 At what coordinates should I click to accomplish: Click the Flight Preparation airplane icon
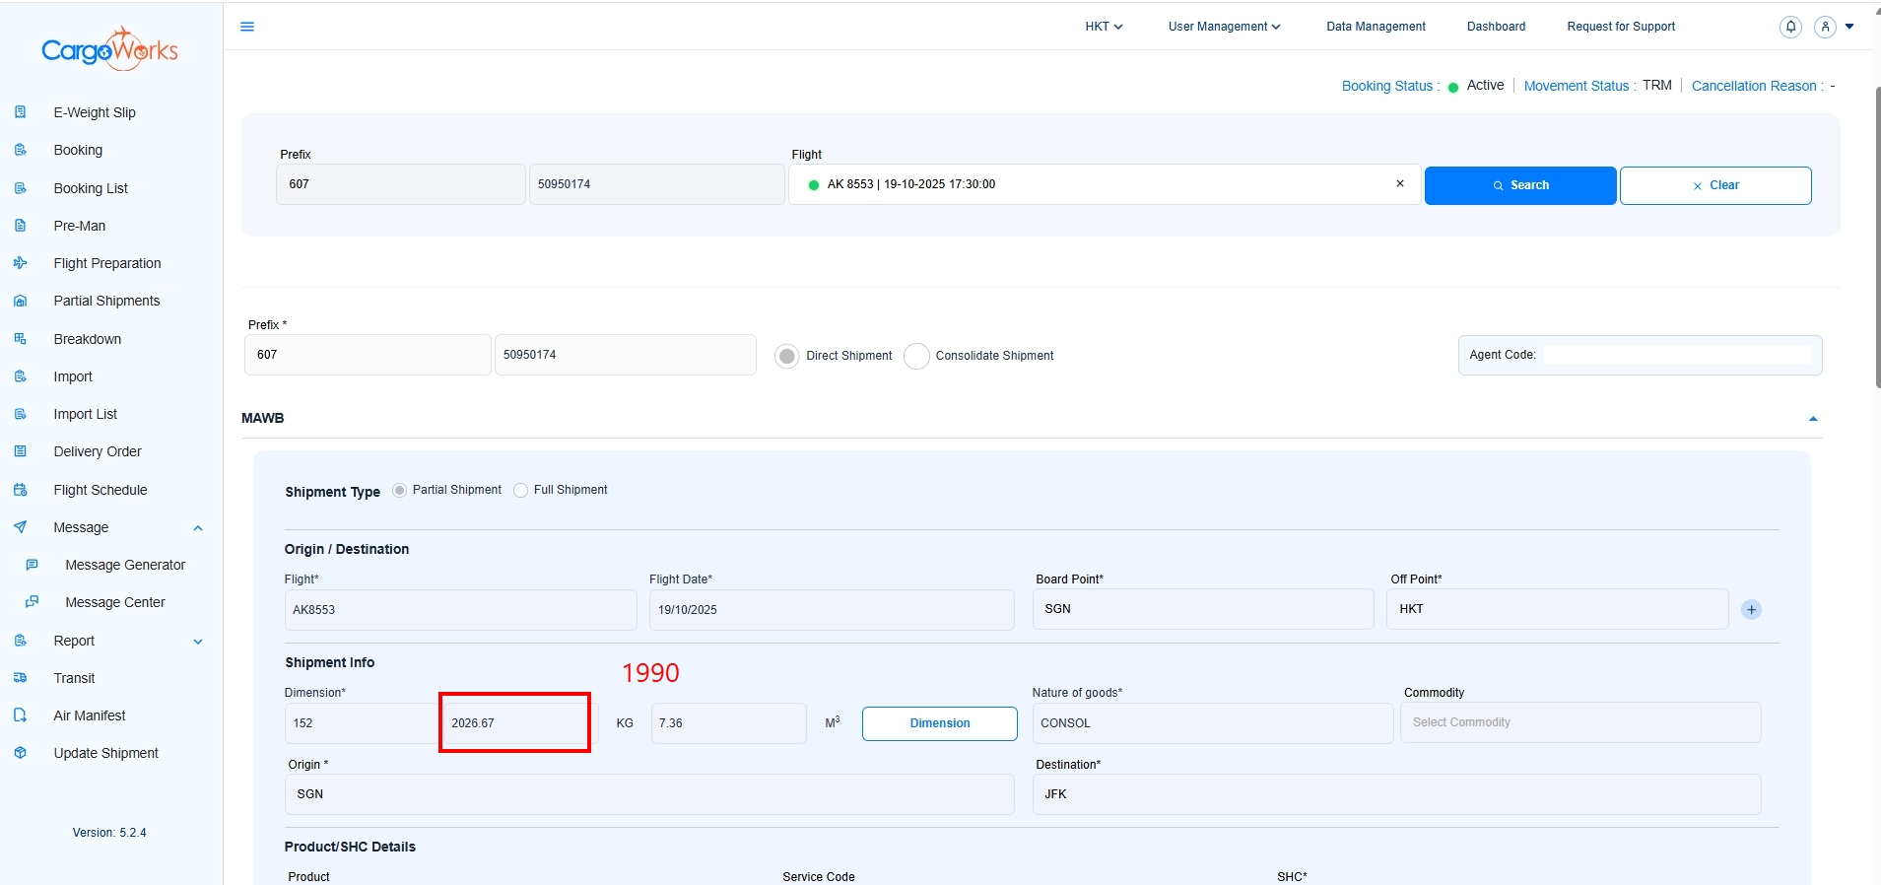point(21,263)
